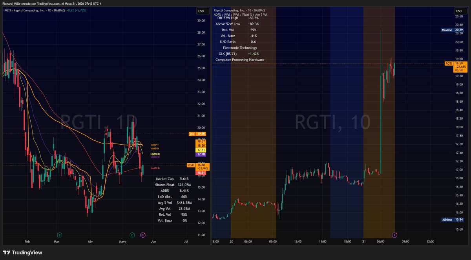This screenshot has height=260, width=471.
Task: Click the Shares Float 325.07M row
Action: 173,184
